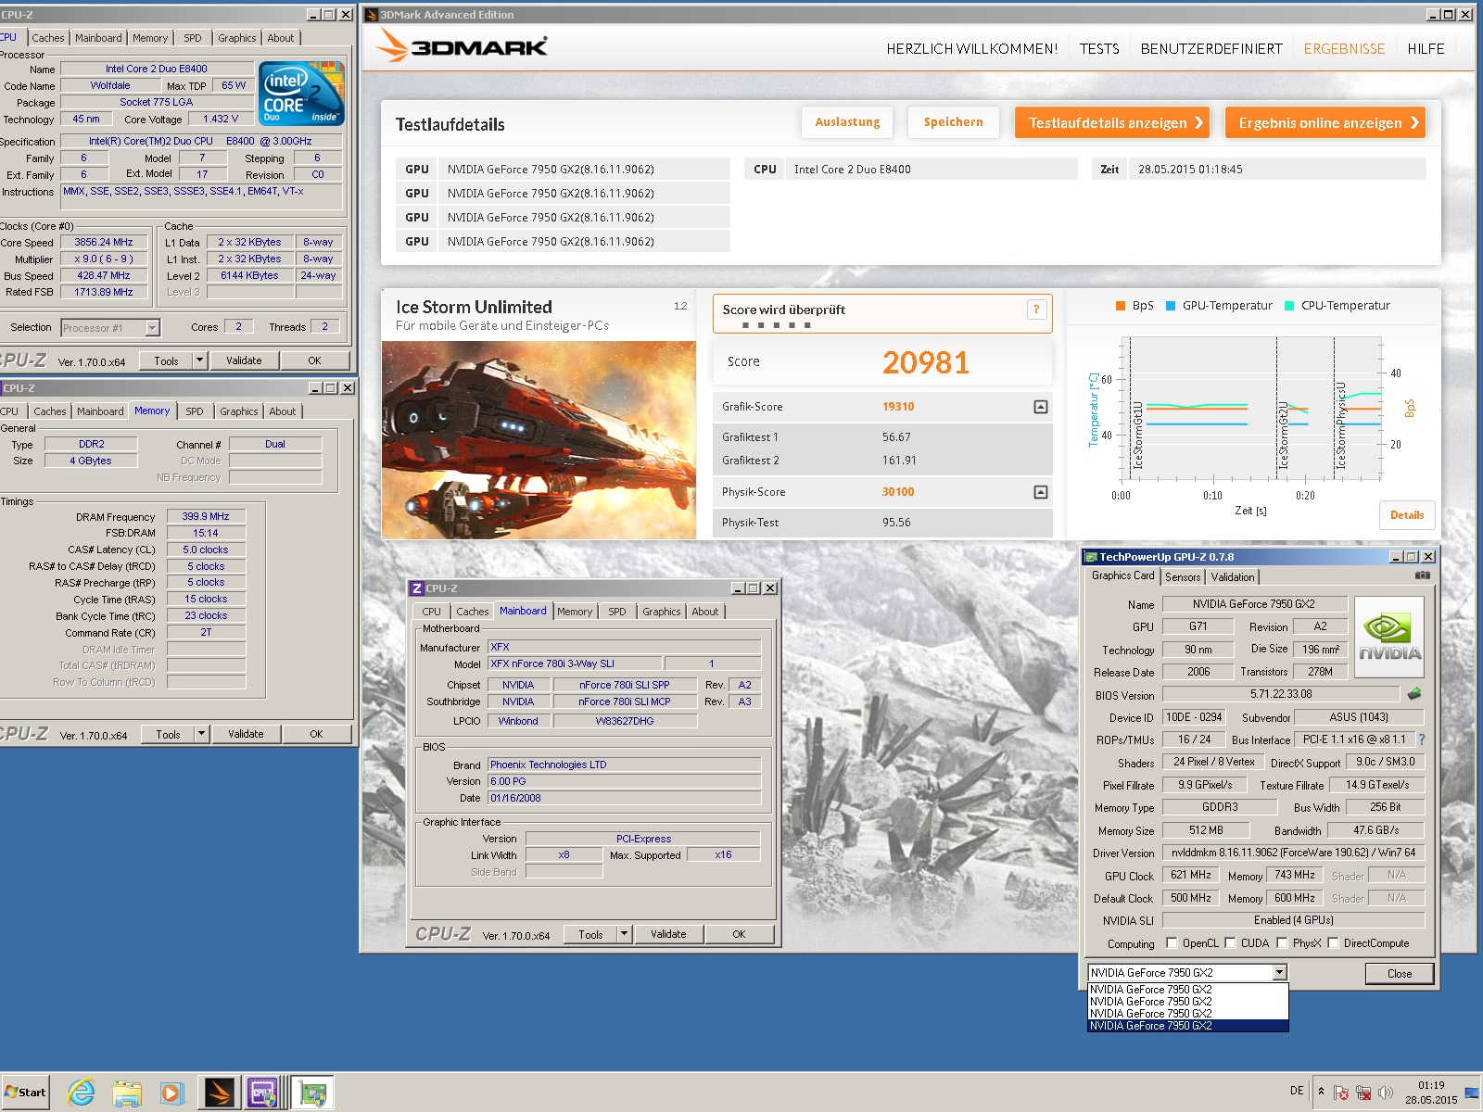Click the 3DMark logo
This screenshot has height=1112, width=1483.
pyautogui.click(x=462, y=46)
